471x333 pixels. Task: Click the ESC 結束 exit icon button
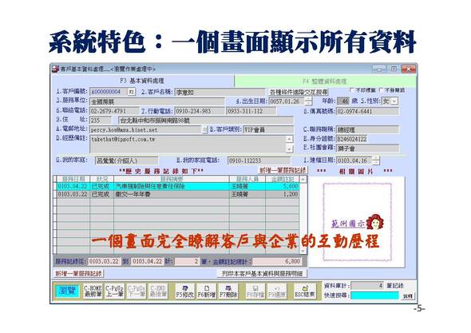click(305, 291)
